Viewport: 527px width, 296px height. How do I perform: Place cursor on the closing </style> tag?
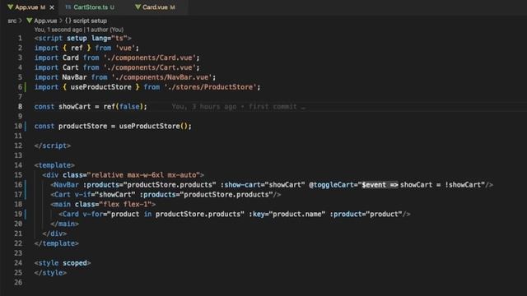tap(50, 272)
